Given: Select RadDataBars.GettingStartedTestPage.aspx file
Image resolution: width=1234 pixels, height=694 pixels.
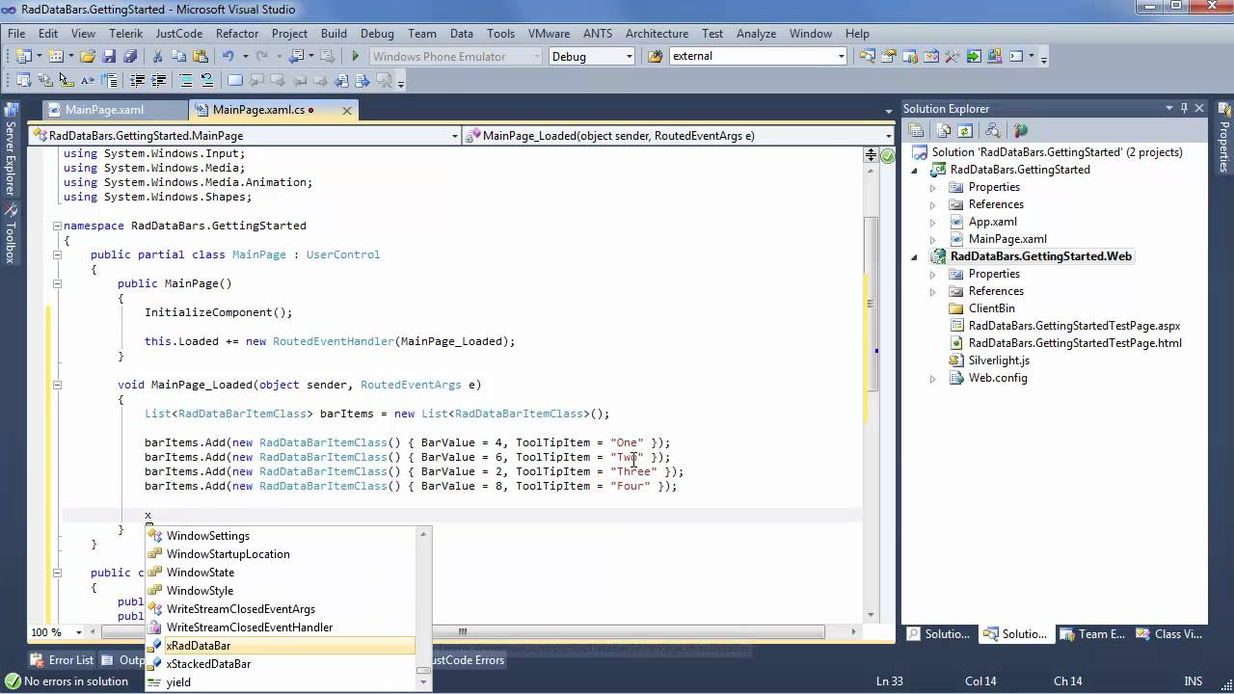Looking at the screenshot, I should (1074, 326).
